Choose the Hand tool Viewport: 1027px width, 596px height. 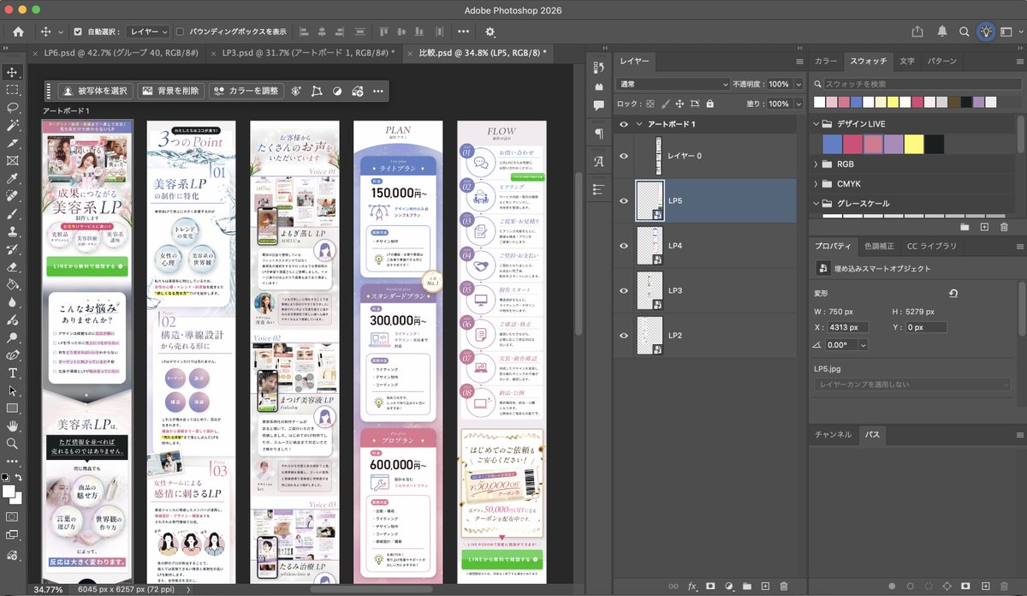click(13, 426)
